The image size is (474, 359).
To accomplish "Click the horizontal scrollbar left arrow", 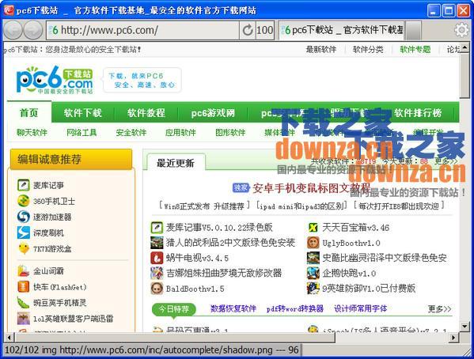I will (9, 337).
